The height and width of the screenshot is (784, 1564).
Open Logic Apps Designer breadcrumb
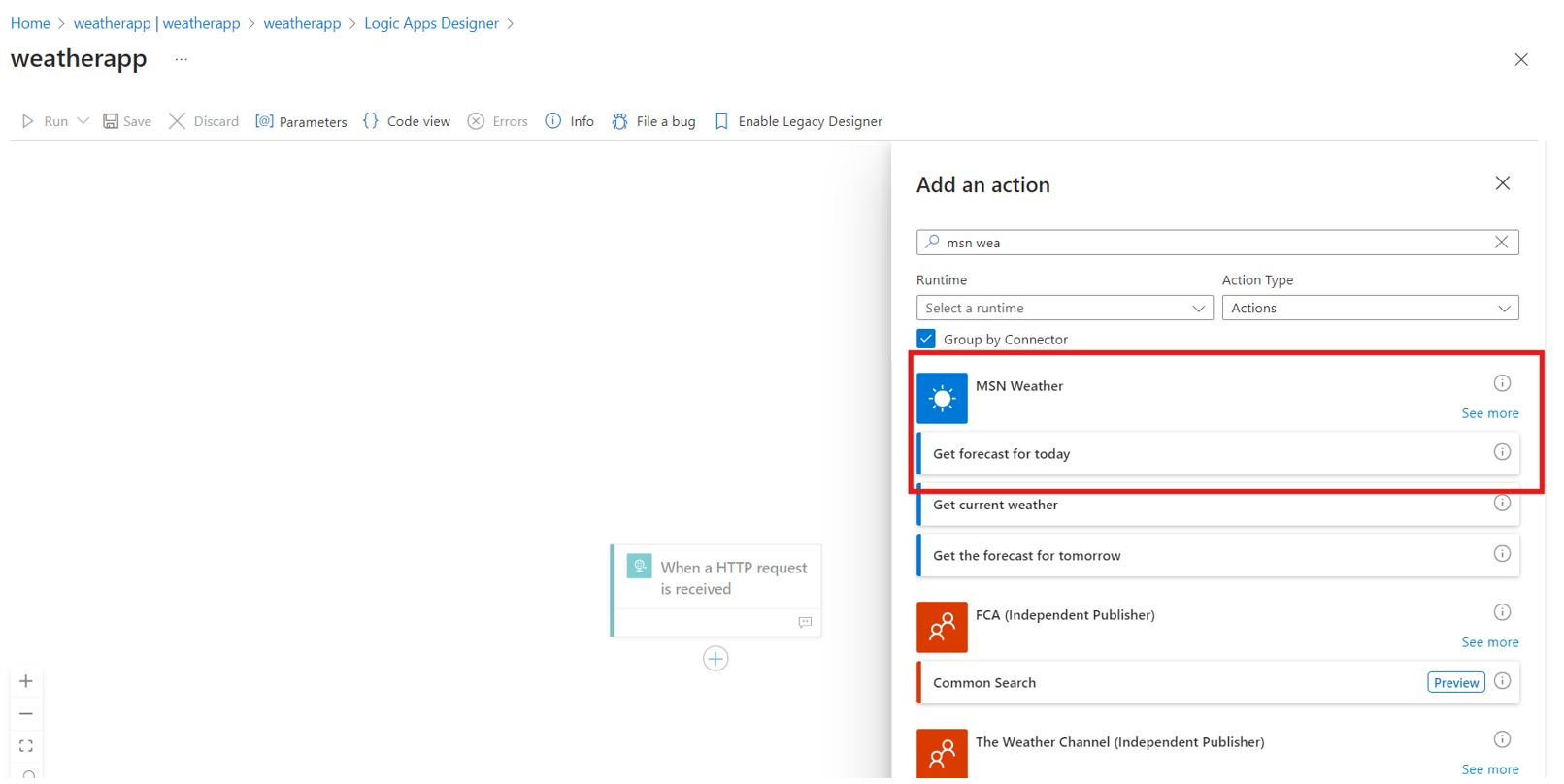pyautogui.click(x=431, y=23)
